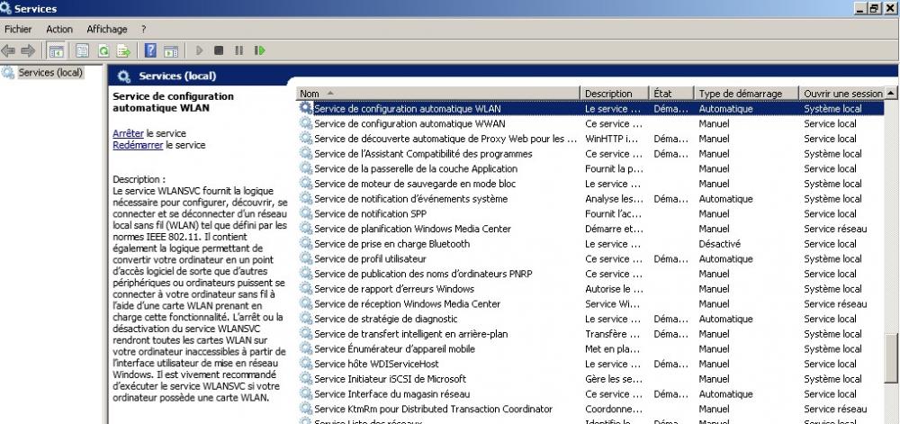Open the blue Help question mark icon
This screenshot has width=900, height=424.
point(150,50)
